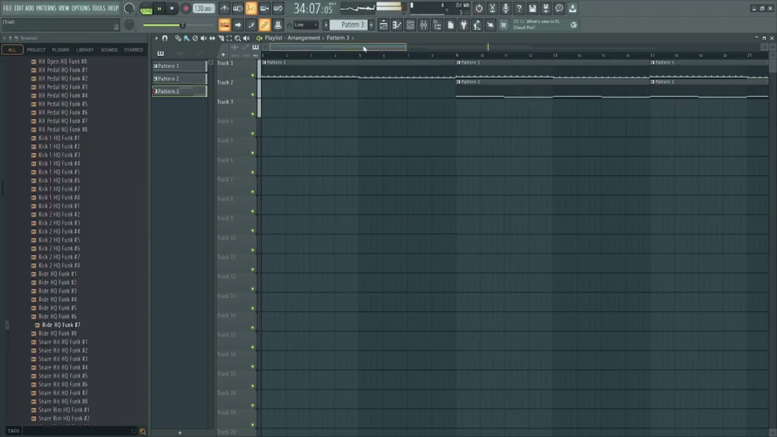Select the ALL browser tab

point(12,50)
